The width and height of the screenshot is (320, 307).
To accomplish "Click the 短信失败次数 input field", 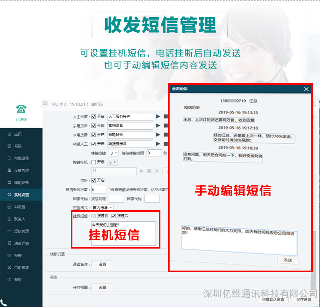I will pos(99,189).
